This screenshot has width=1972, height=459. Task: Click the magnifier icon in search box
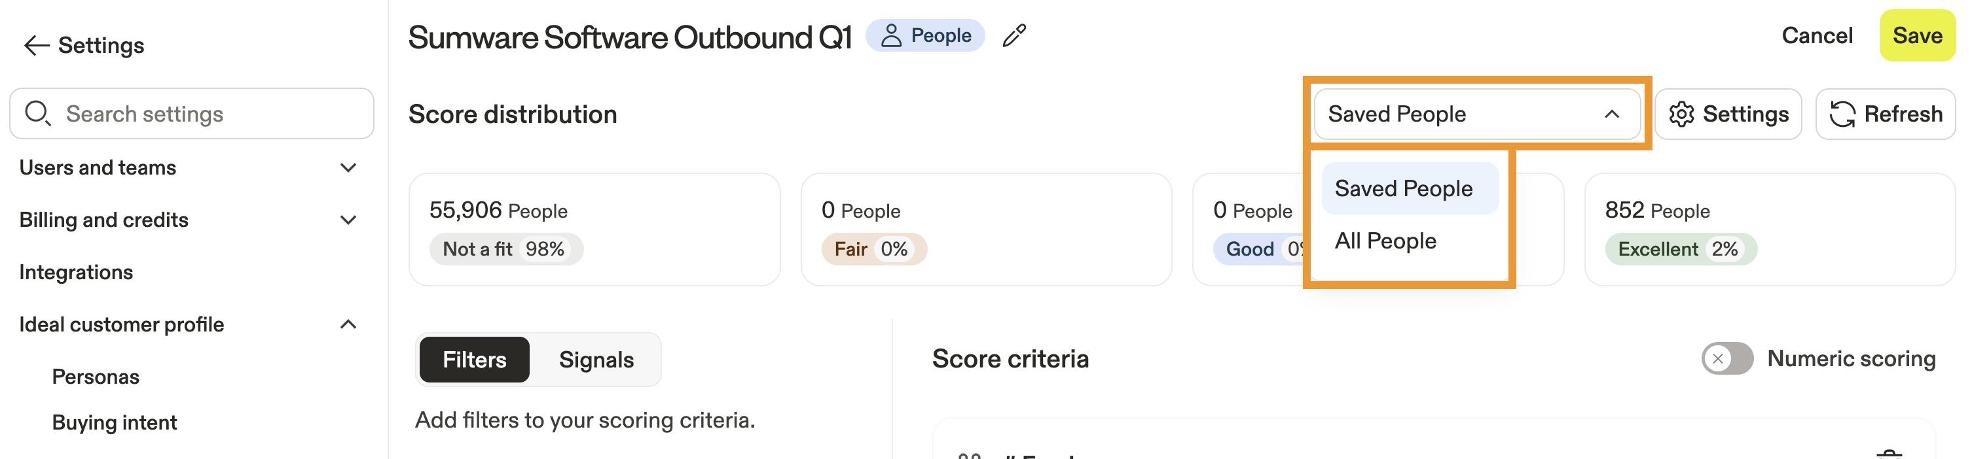pyautogui.click(x=37, y=113)
